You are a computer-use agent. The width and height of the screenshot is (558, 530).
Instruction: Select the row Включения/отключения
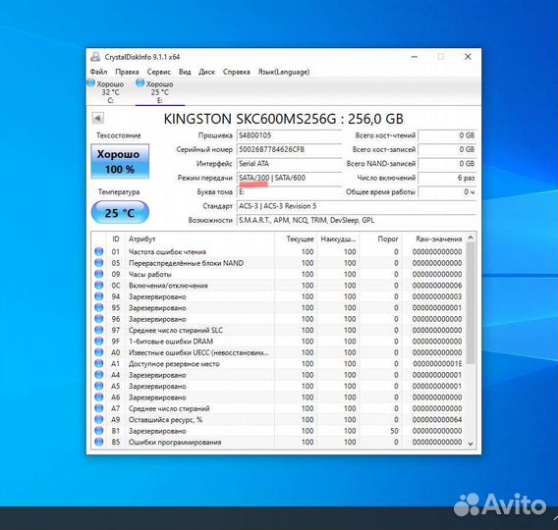(279, 285)
